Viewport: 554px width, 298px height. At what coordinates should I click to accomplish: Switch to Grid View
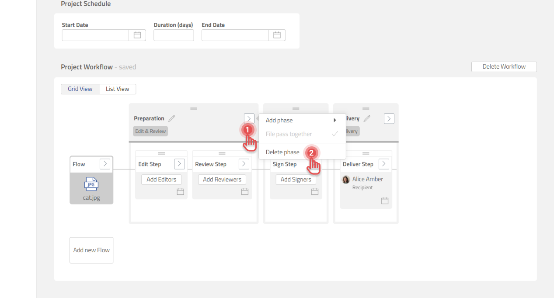(80, 89)
